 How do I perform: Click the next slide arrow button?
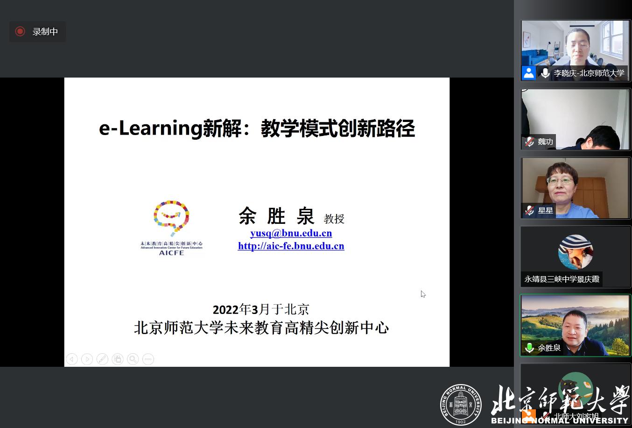click(x=87, y=359)
